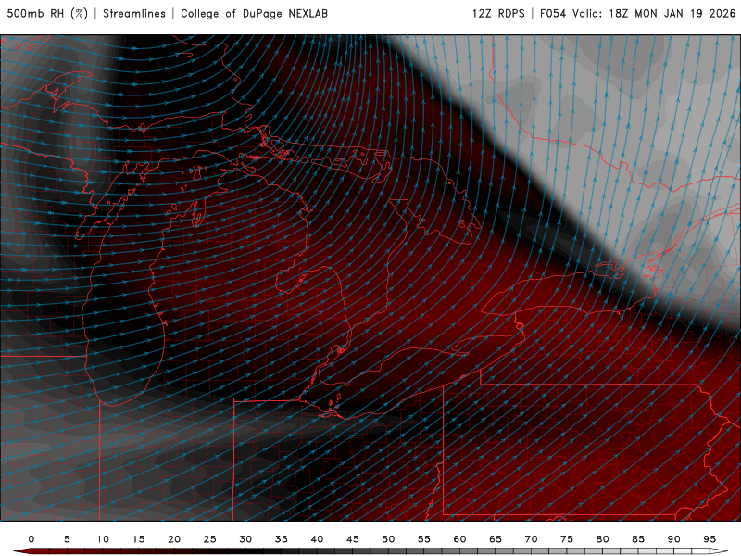Viewport: 741px width, 556px height.
Task: Click the "60" label on the color scale
Action: coord(459,539)
